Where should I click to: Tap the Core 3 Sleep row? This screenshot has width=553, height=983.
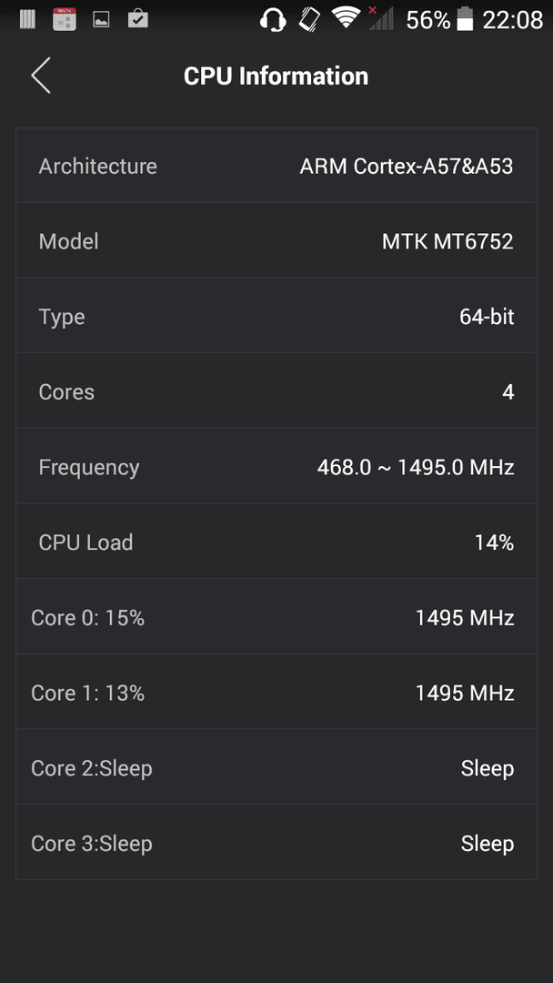tap(276, 843)
